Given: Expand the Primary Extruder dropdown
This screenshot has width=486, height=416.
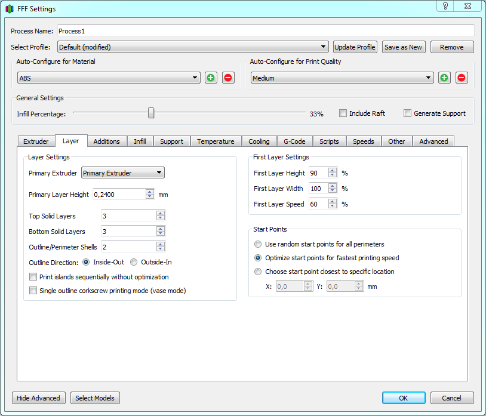Looking at the screenshot, I should tap(122, 173).
